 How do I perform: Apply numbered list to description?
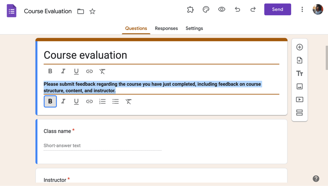(102, 101)
